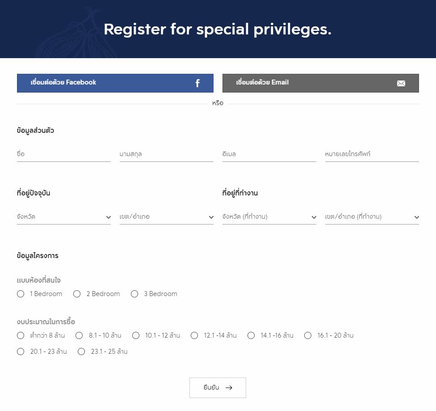
Task: Click the นามสกุล surname field
Action: (x=167, y=154)
